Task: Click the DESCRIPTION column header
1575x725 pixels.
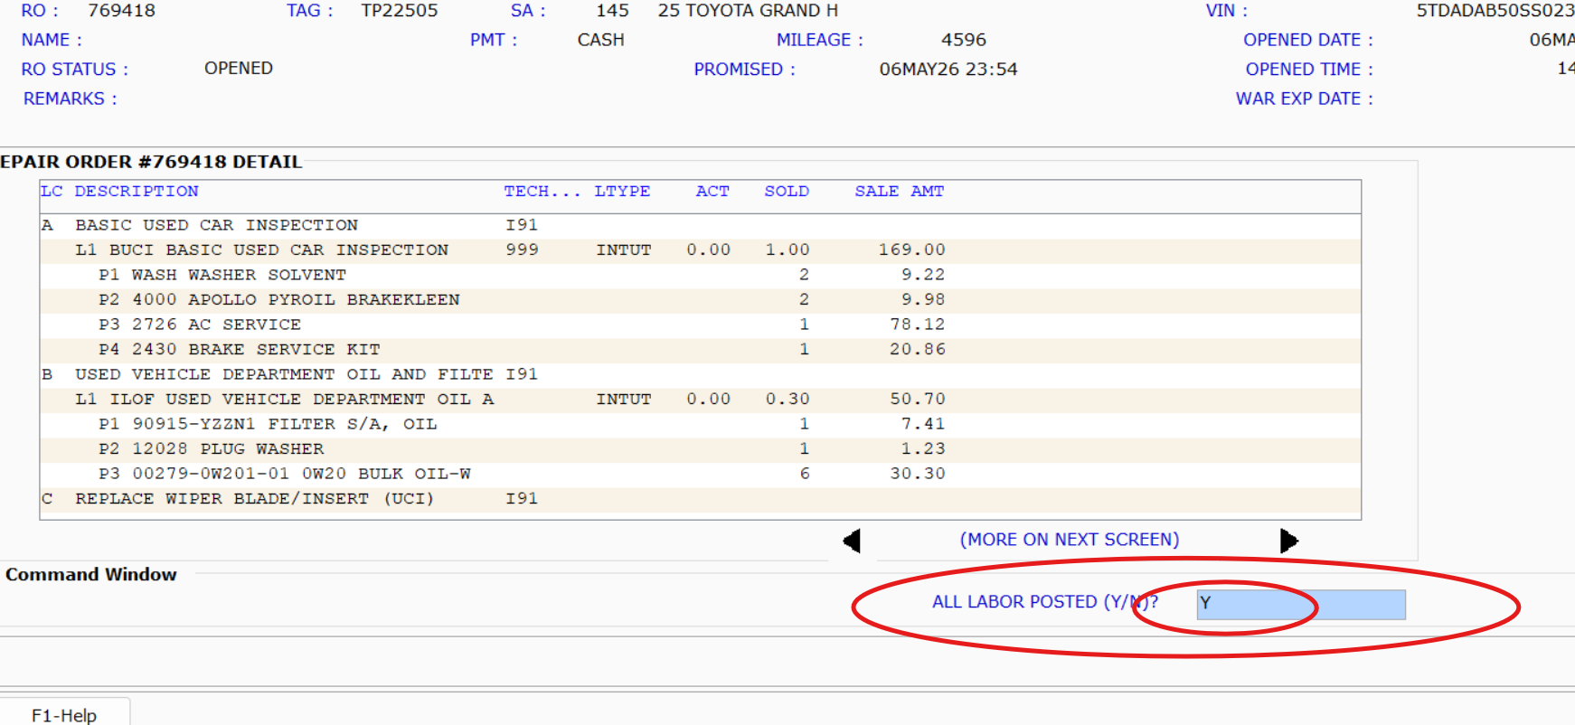Action: click(137, 192)
